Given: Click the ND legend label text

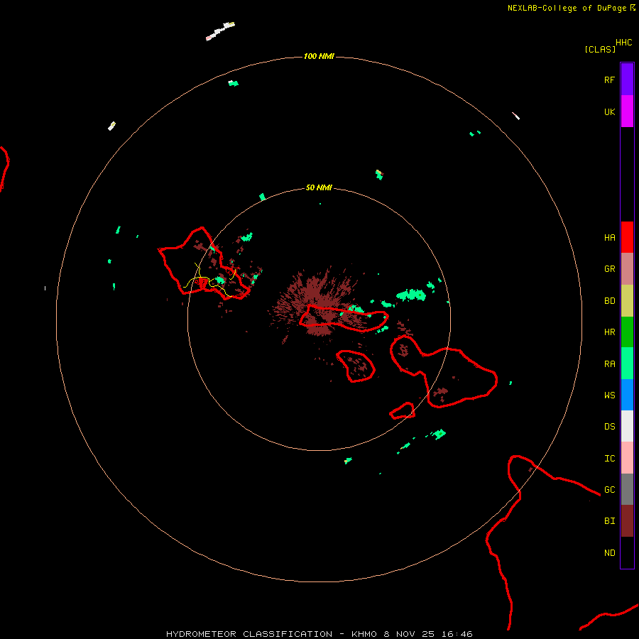Looking at the screenshot, I should coord(609,552).
